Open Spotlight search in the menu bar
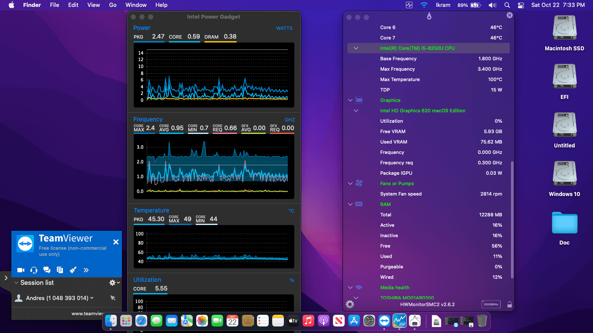This screenshot has width=593, height=333. click(506, 5)
